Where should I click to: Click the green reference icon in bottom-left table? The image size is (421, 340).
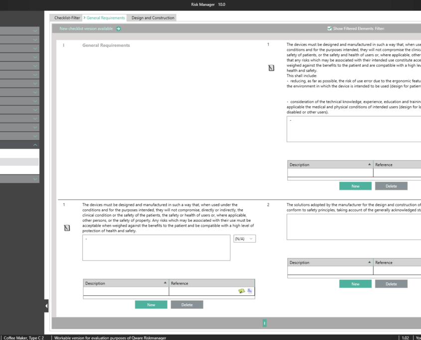242,291
